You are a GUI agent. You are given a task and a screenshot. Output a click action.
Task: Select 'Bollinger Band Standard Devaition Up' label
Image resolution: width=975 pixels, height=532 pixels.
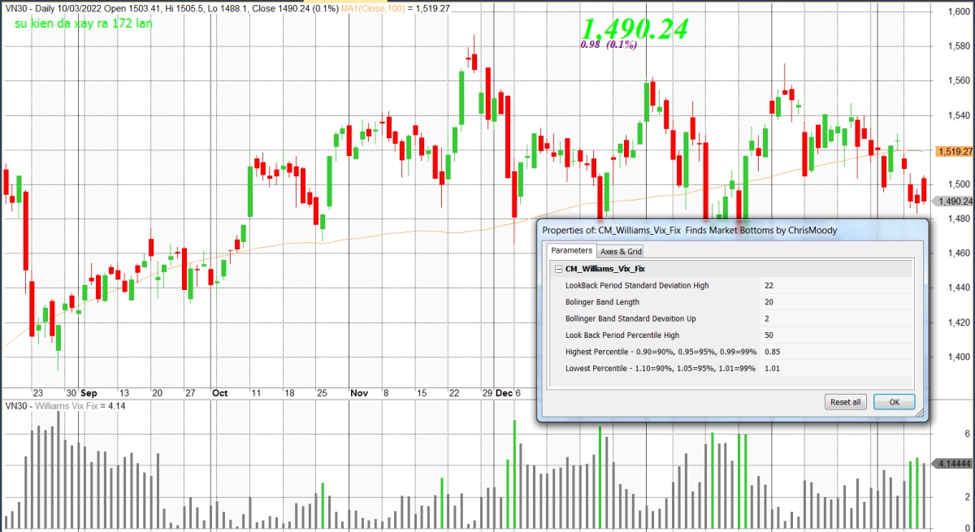[630, 318]
